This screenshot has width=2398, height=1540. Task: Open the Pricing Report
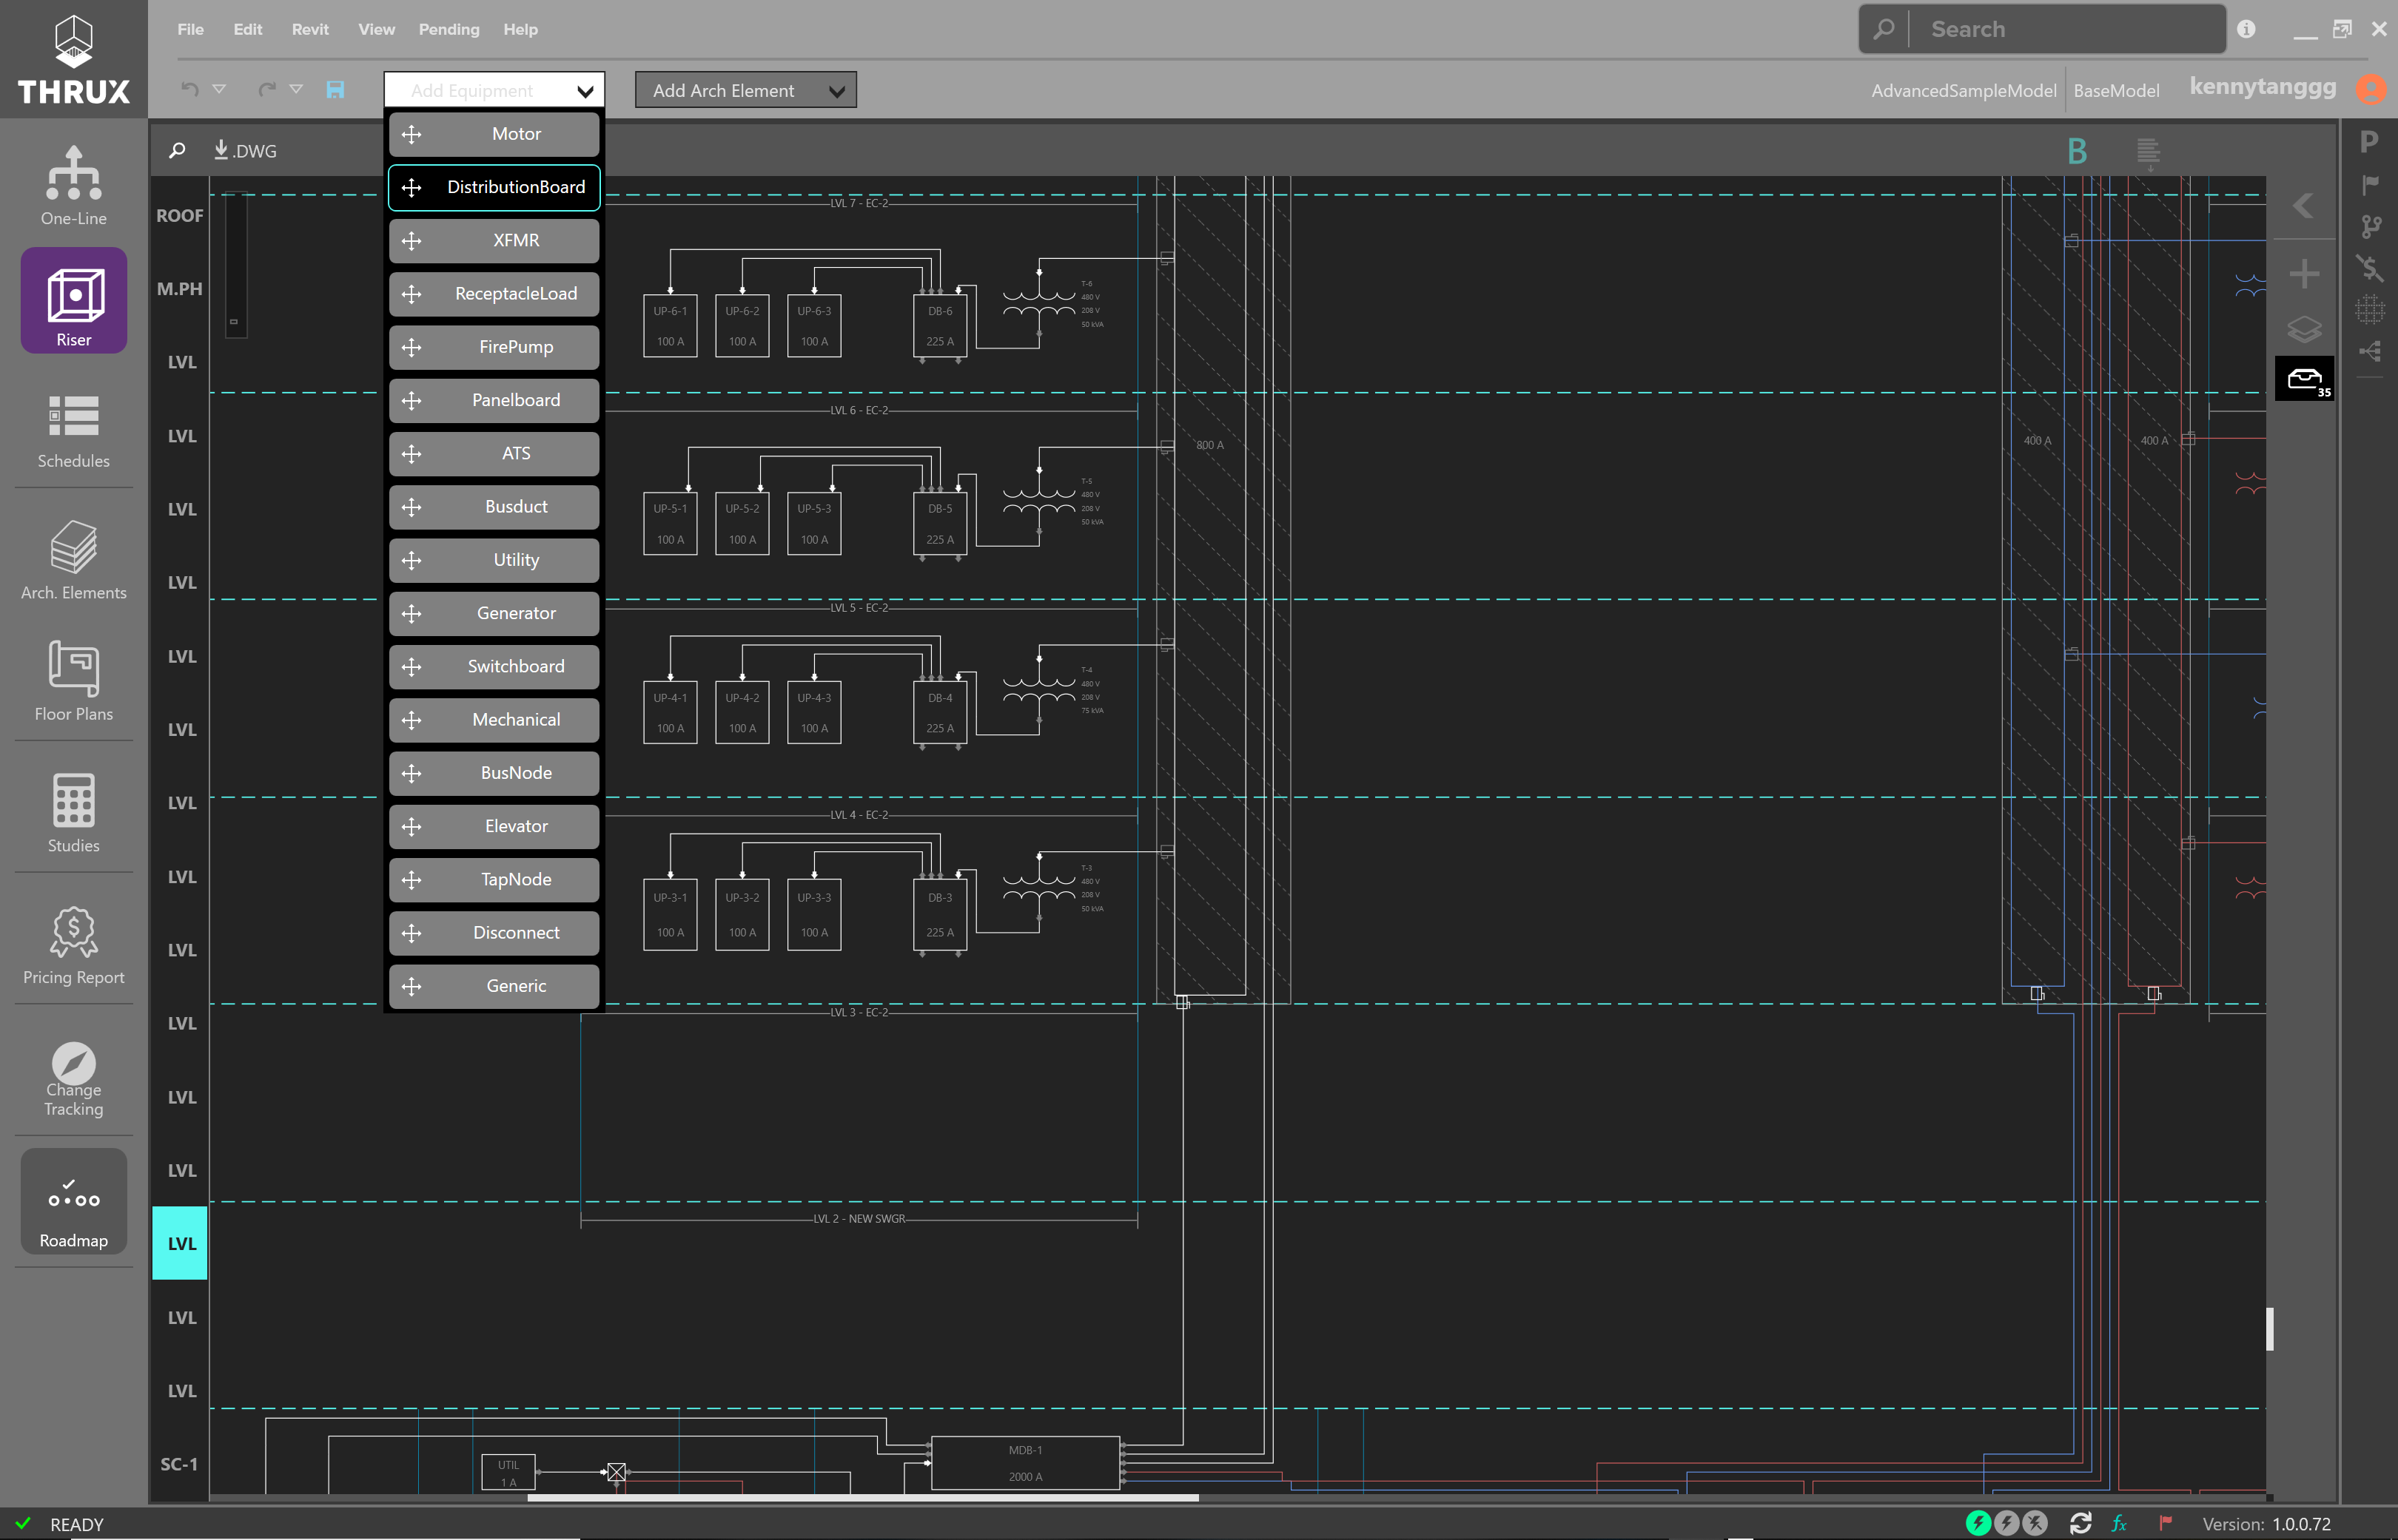pyautogui.click(x=73, y=945)
